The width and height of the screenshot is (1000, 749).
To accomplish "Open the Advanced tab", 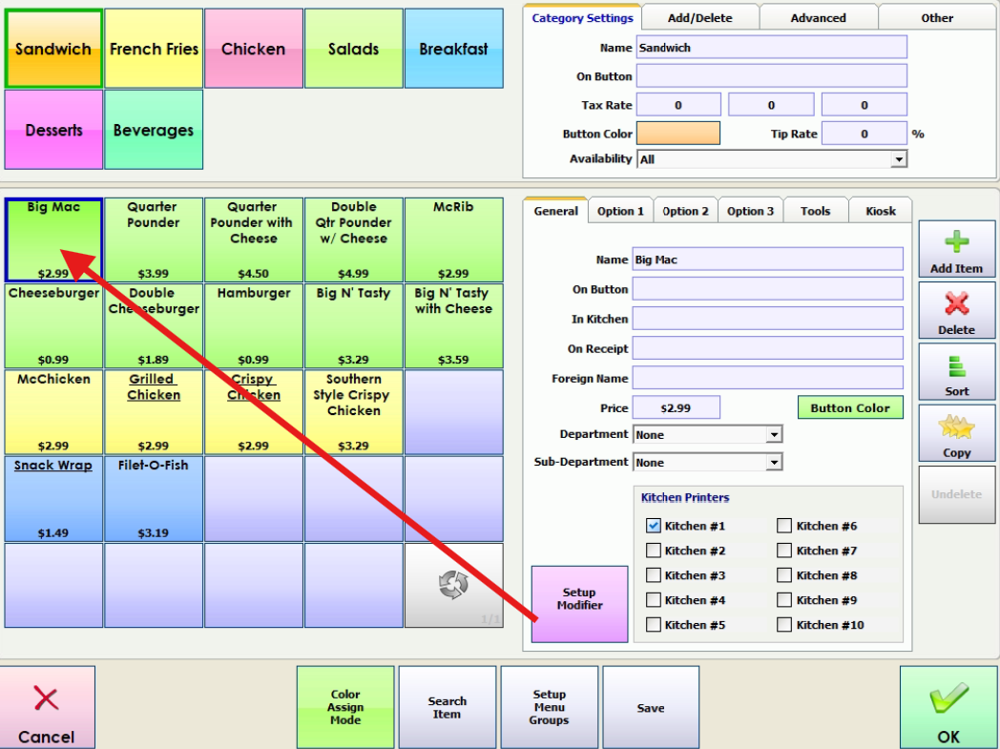I will 819,18.
